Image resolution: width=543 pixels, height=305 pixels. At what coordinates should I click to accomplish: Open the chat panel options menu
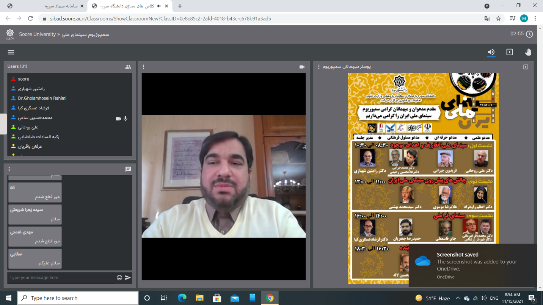point(9,169)
